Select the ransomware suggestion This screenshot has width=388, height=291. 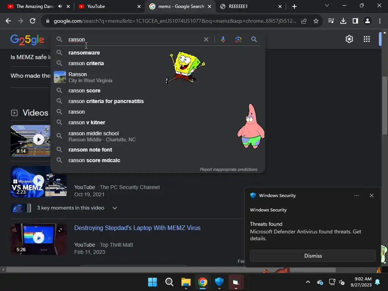click(x=158, y=53)
